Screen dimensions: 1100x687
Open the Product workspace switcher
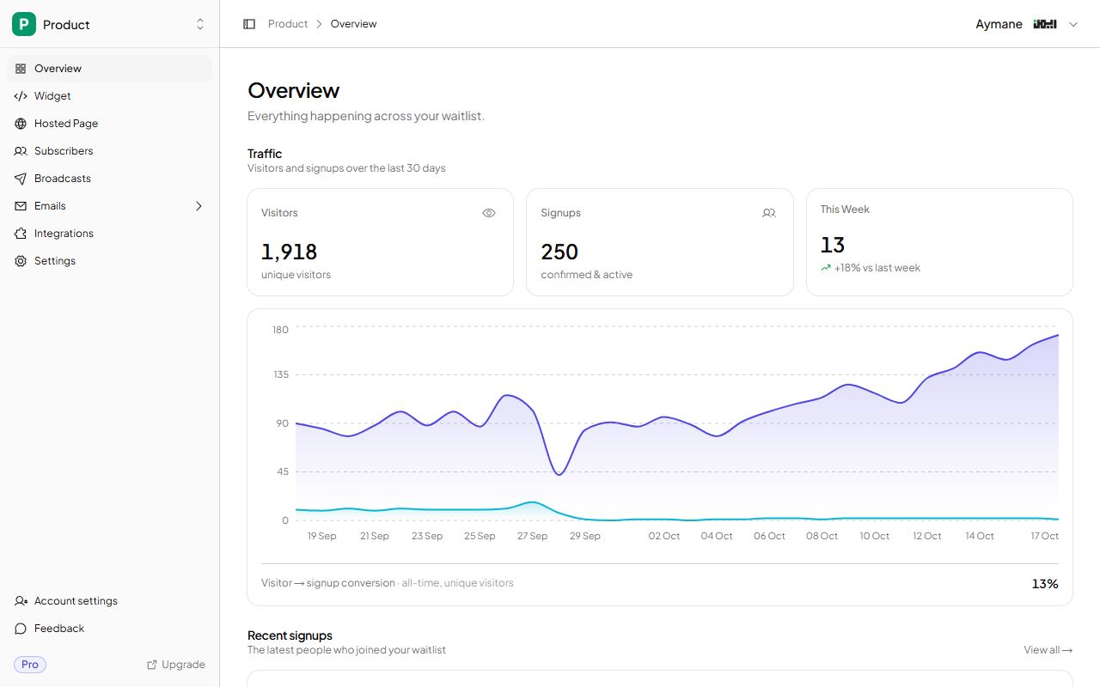[x=109, y=24]
